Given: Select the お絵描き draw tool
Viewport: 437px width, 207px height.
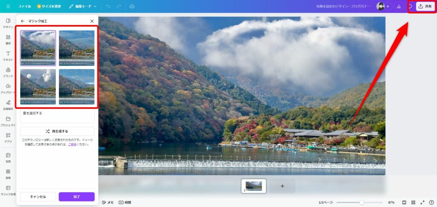Looking at the screenshot, I should click(8, 105).
